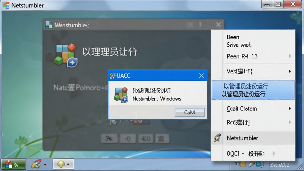The width and height of the screenshot is (304, 171).
Task: Click the dimmed -0 button
Action: pyautogui.click(x=128, y=139)
